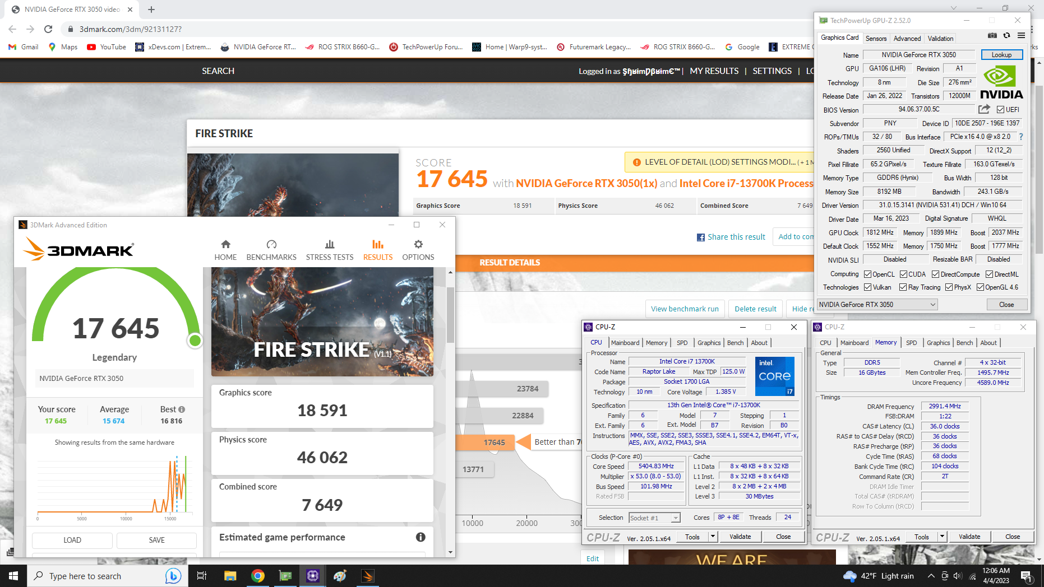
Task: Close the NVIDIA GeForce RTX 3050 browser tab
Action: (x=130, y=10)
